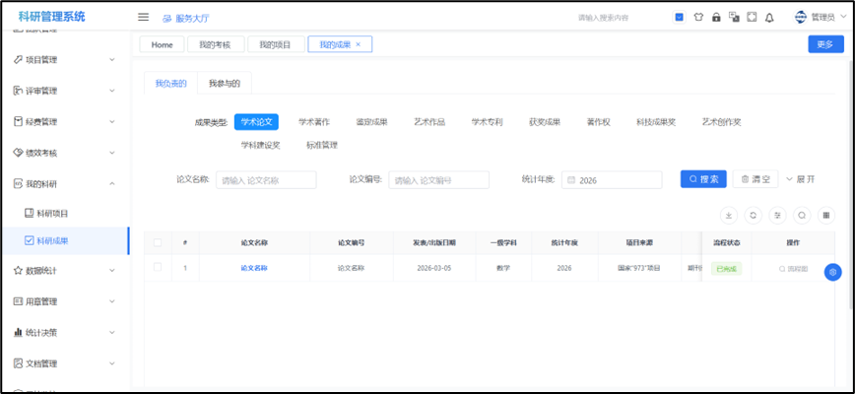
Task: Check the select-all checkbox in table header
Action: (x=158, y=242)
